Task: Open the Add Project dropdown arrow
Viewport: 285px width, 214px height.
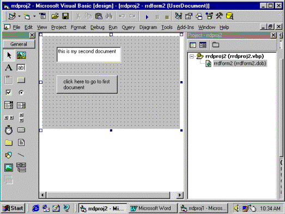Action: coord(19,16)
